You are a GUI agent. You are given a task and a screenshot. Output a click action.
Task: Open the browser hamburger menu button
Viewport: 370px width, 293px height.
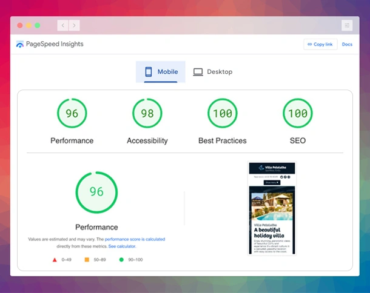(x=347, y=25)
